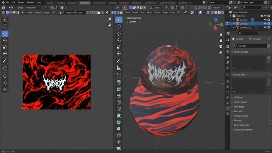Expand the Normals panel
Image resolution: width=272 pixels, height=153 pixels.
(x=238, y=111)
